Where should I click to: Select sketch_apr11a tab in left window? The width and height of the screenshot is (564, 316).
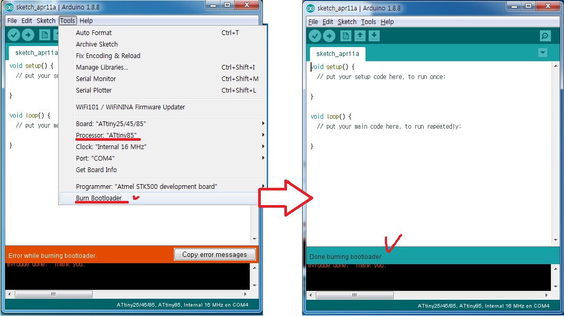(x=34, y=53)
